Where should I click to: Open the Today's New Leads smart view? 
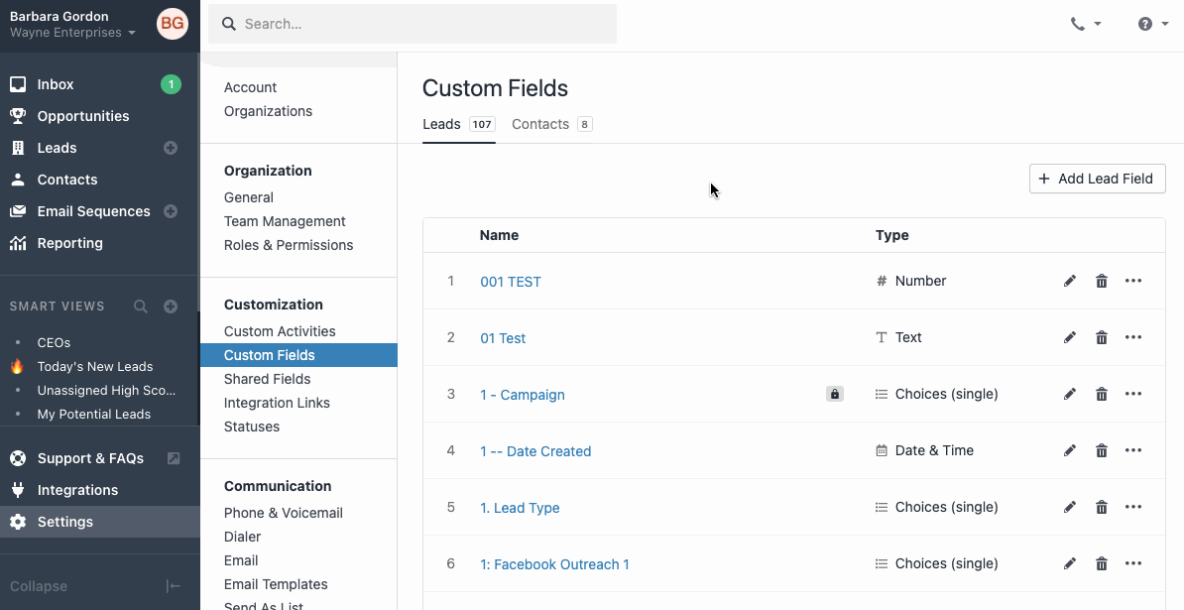pyautogui.click(x=95, y=366)
